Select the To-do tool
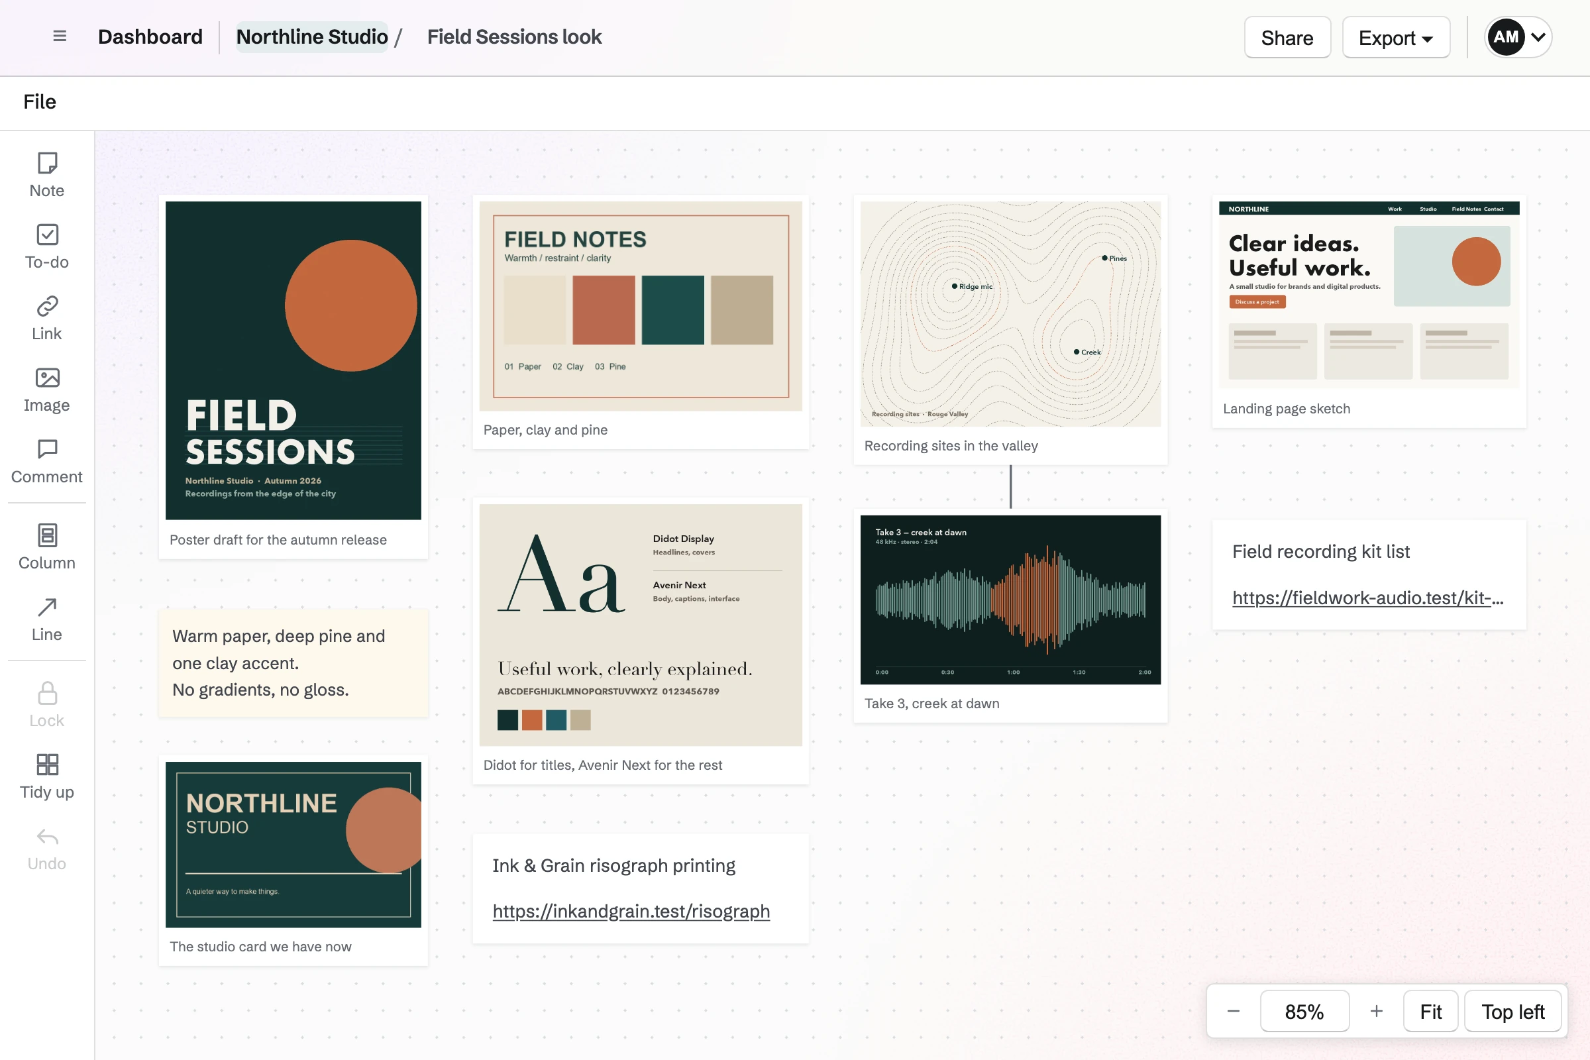Image resolution: width=1590 pixels, height=1060 pixels. pyautogui.click(x=46, y=246)
